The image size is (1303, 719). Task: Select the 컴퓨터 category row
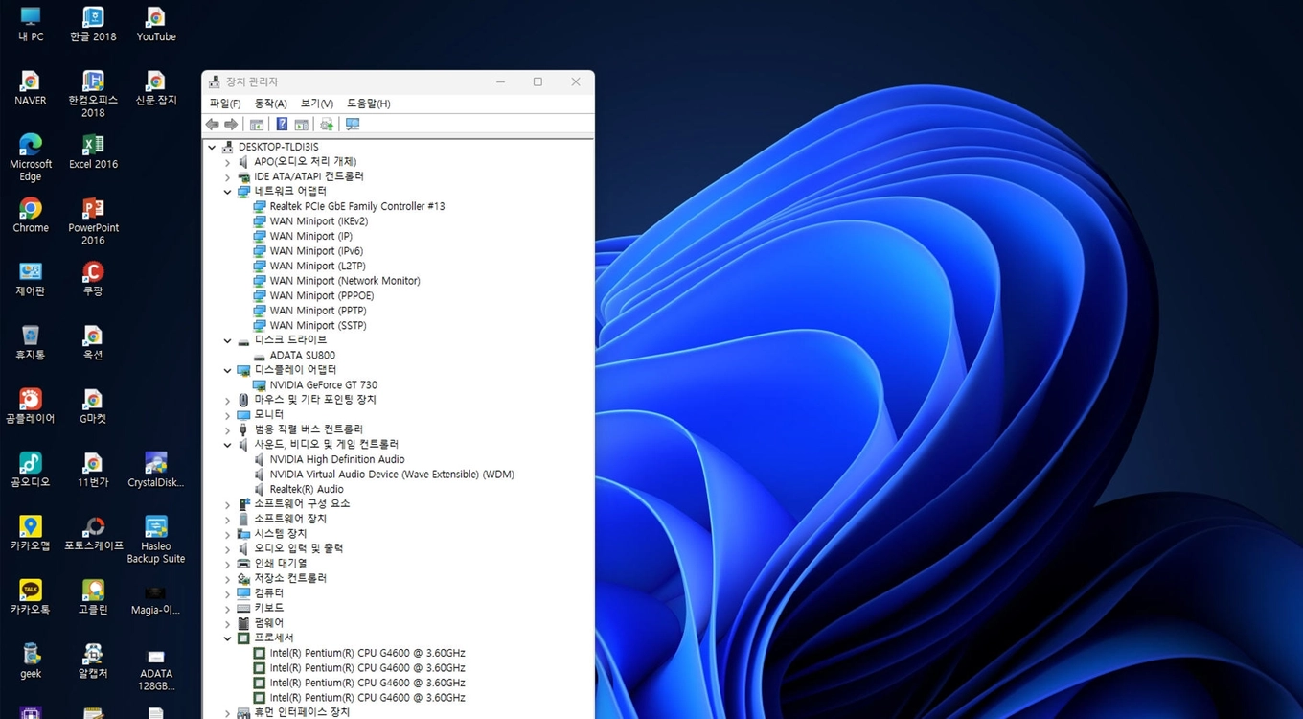point(268,593)
